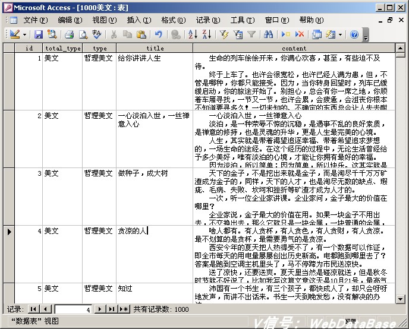Click the Copy icon
This screenshot has height=329, width=409.
click(x=127, y=34)
